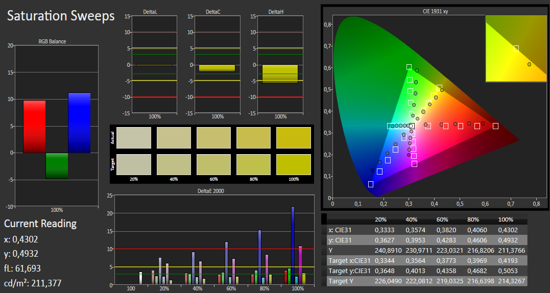
Task: Click the yellow bar in DeltaC chart
Action: tap(217, 68)
